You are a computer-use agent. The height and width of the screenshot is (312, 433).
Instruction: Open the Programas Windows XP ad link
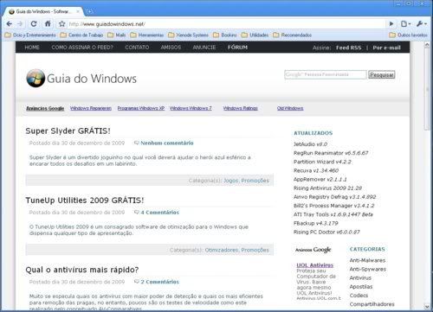tap(141, 108)
